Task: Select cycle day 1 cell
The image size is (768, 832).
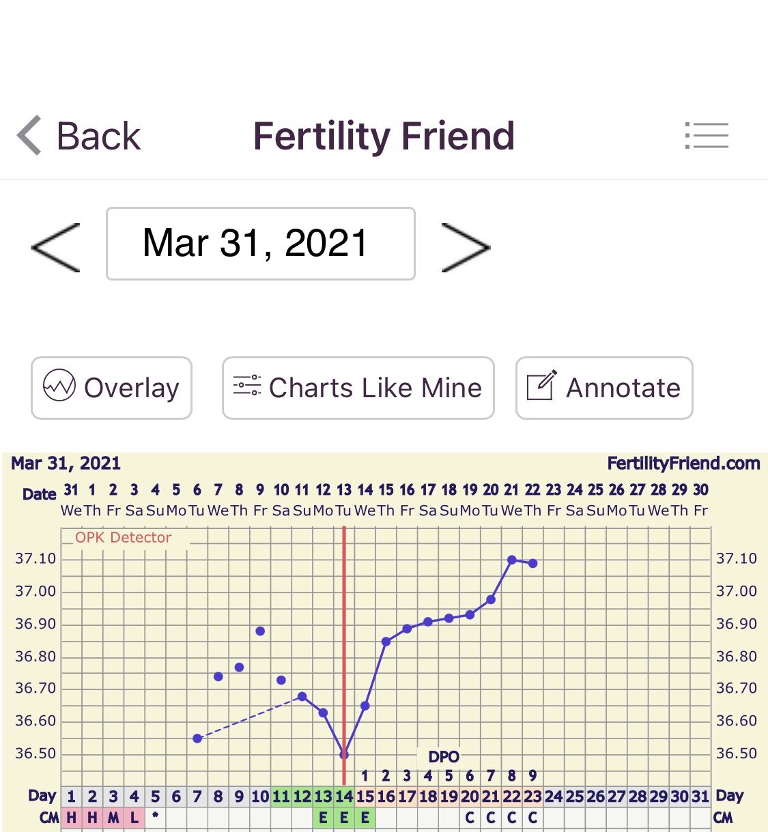Action: (x=72, y=797)
